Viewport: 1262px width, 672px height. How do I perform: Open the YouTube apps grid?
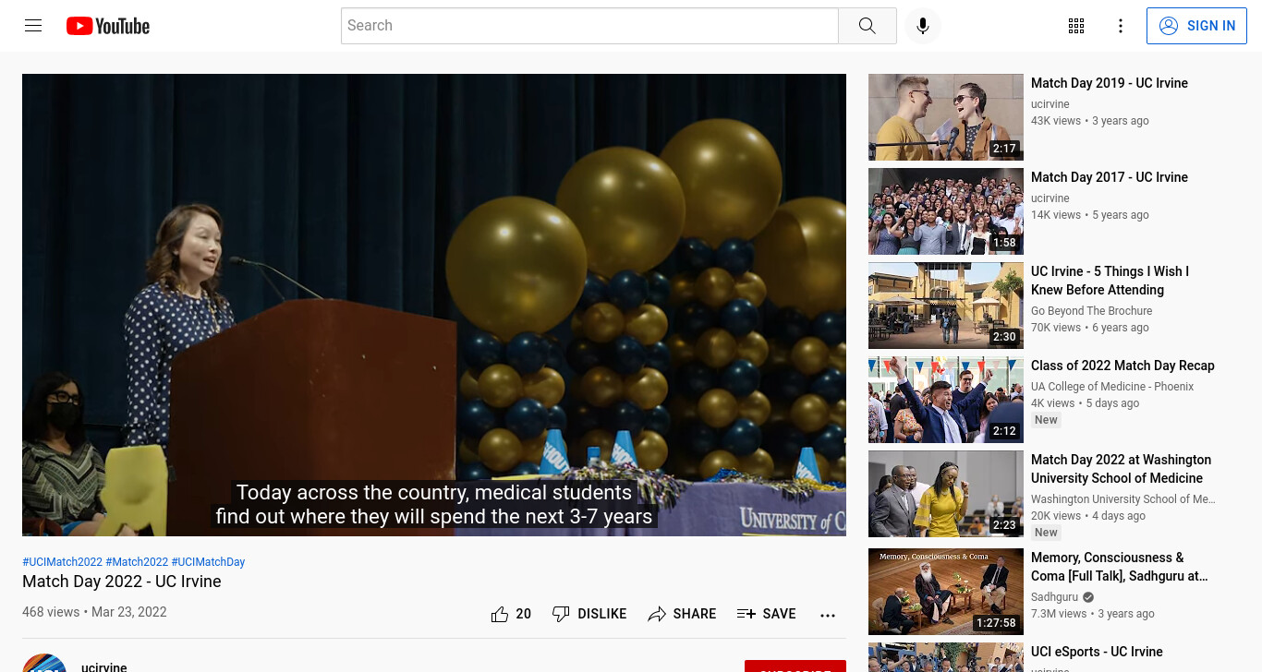pos(1075,26)
